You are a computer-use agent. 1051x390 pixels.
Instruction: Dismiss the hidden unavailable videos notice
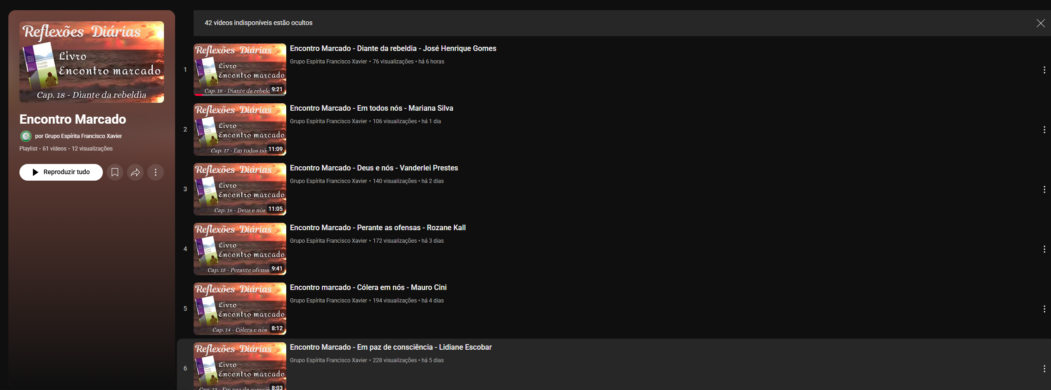click(1040, 23)
